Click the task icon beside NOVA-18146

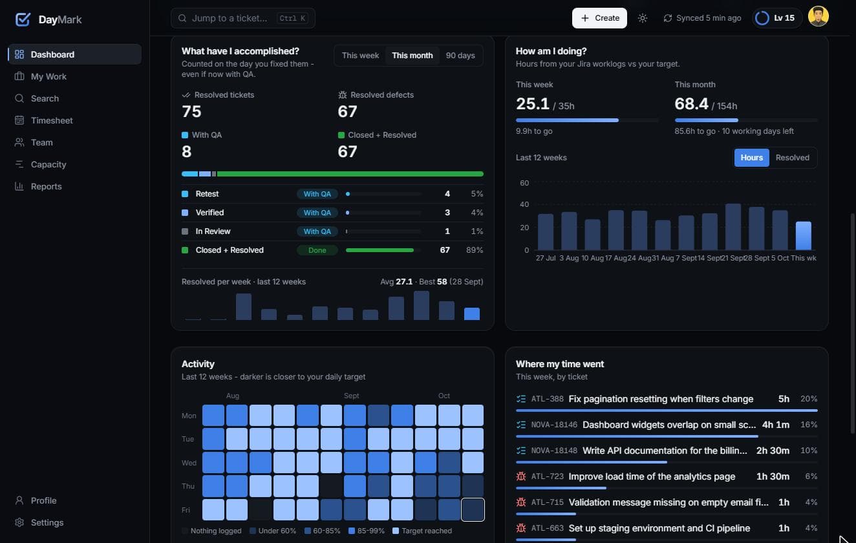521,425
